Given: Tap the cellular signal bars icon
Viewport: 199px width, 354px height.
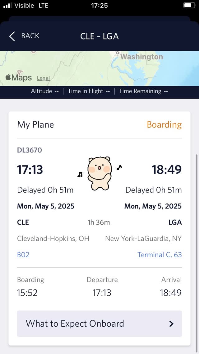Looking at the screenshot, I should click(8, 5).
